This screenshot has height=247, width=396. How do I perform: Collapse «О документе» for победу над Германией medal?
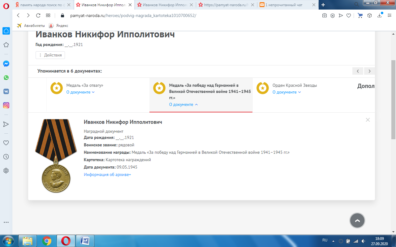pyautogui.click(x=183, y=104)
